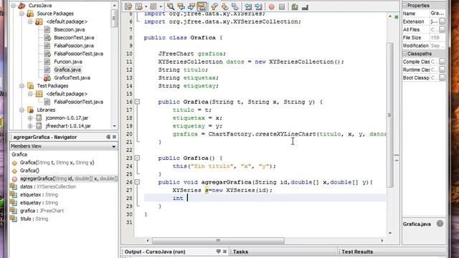Viewport: 459px width, 258px height.
Task: Select FalsaPosicionTest.java under Source Packages
Action: click(x=78, y=54)
